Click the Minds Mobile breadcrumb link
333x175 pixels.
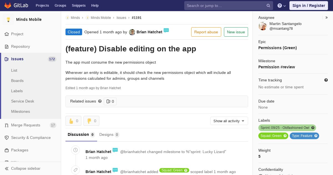click(x=101, y=18)
